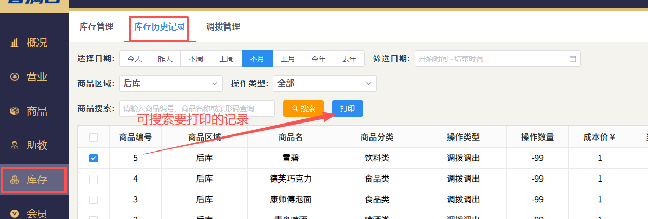
Task: Open the 商品 sidebar section
Action: tap(34, 111)
